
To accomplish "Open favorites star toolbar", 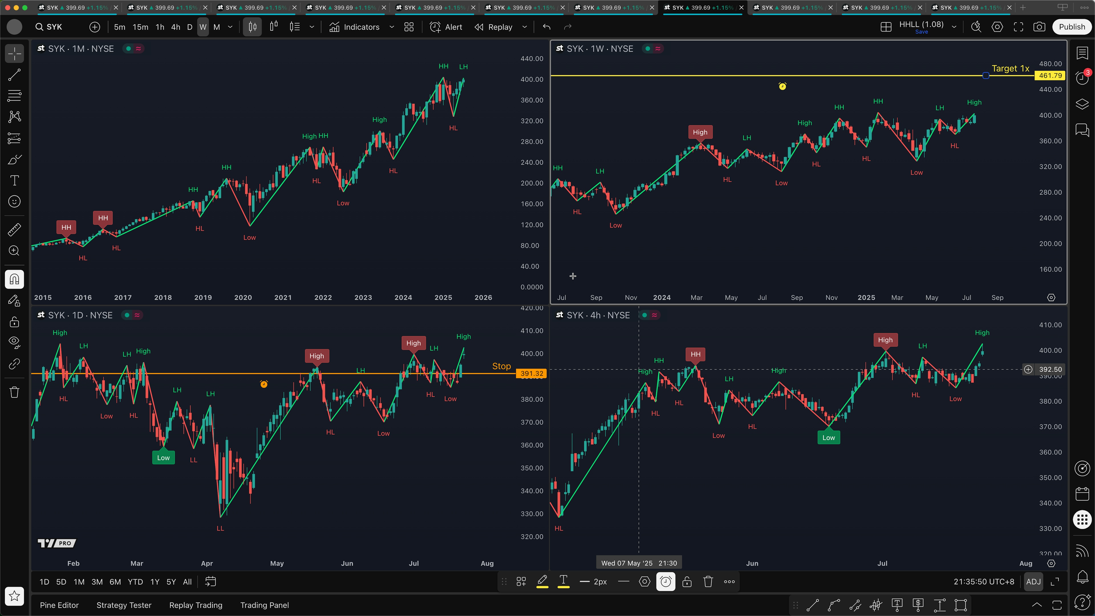I will point(15,596).
